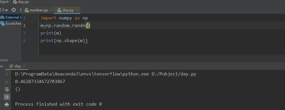Click the '()' shape output line
The width and height of the screenshot is (285, 110).
(18, 89)
